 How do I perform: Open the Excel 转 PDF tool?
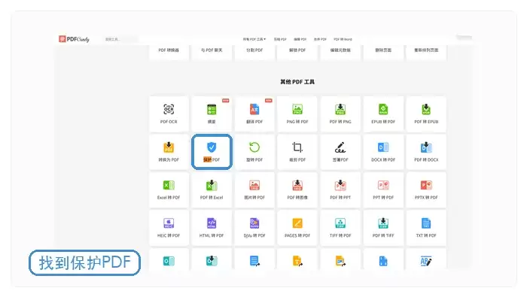[x=169, y=190]
